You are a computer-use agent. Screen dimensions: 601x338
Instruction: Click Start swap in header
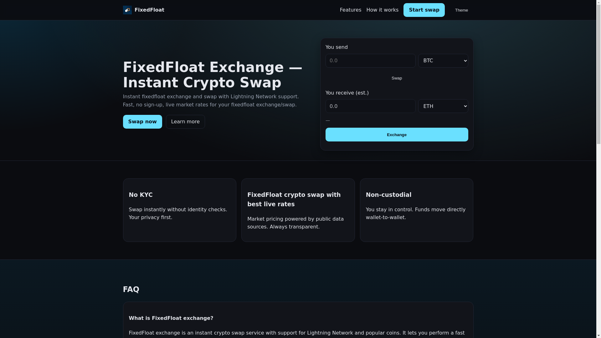point(424,10)
